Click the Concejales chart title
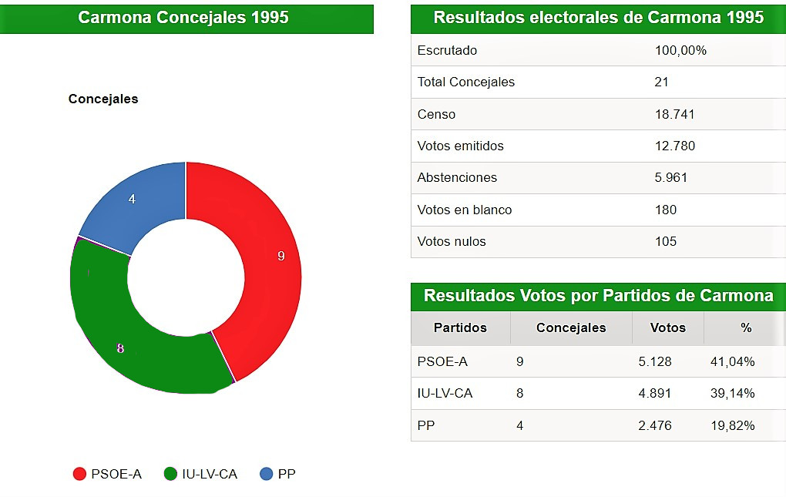The width and height of the screenshot is (786, 497). tap(103, 99)
